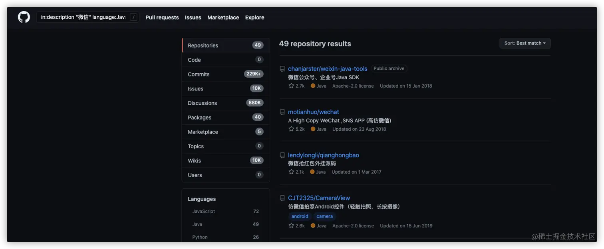Open lendylongli/qianghongbao repository
The image size is (604, 249).
click(324, 155)
